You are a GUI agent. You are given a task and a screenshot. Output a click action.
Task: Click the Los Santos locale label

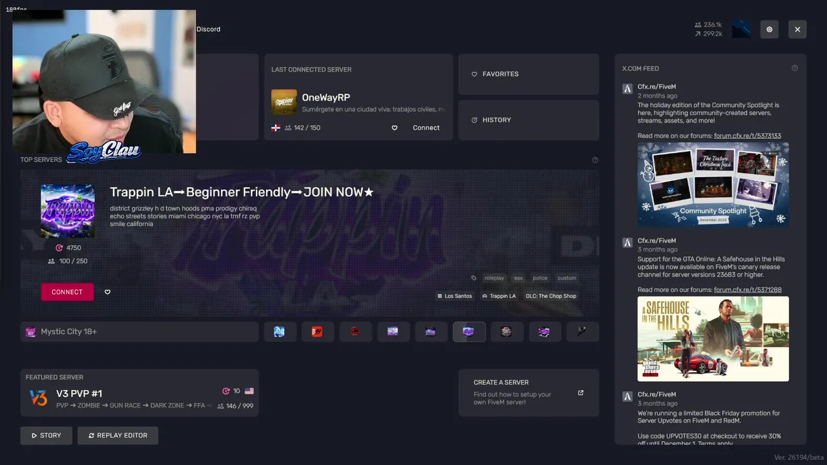coord(454,296)
